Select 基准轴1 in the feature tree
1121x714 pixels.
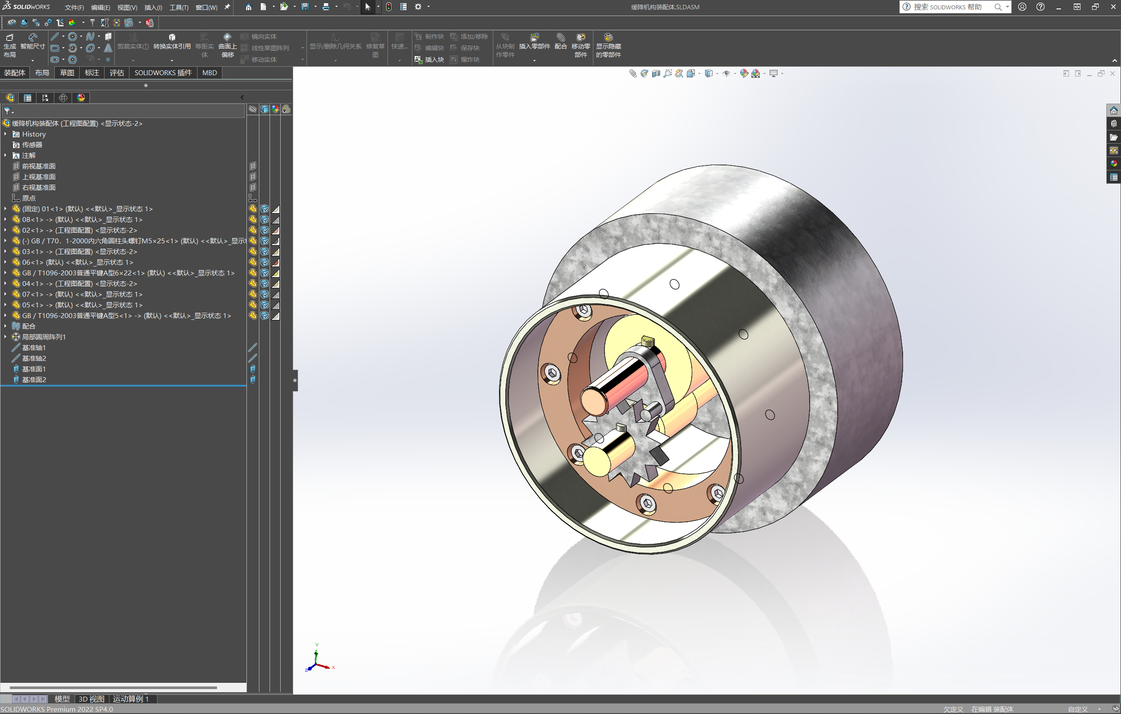(33, 348)
